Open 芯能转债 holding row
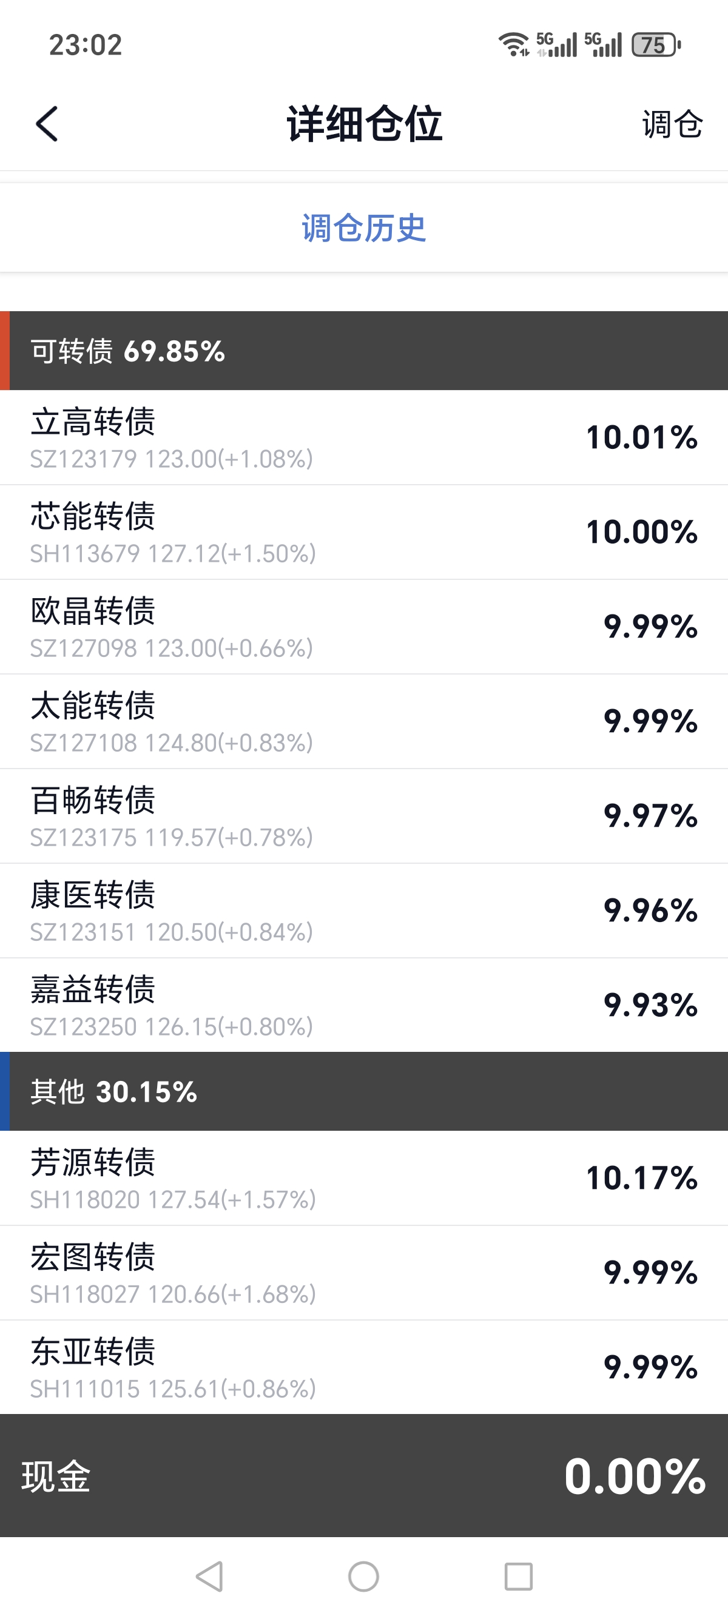 [364, 532]
